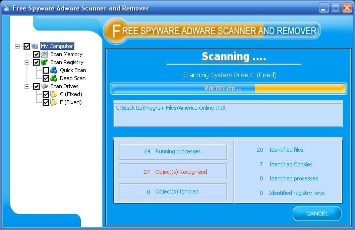Viewport: 355px width, 230px height.
Task: Click the Identified processes entry
Action: 289,178
